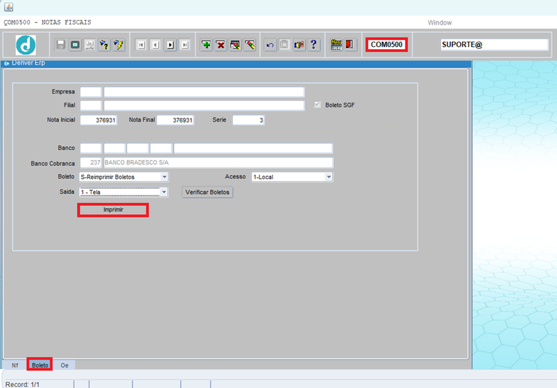Click the Enter Query icon with question mark
The width and height of the screenshot is (557, 388).
pyautogui.click(x=104, y=45)
